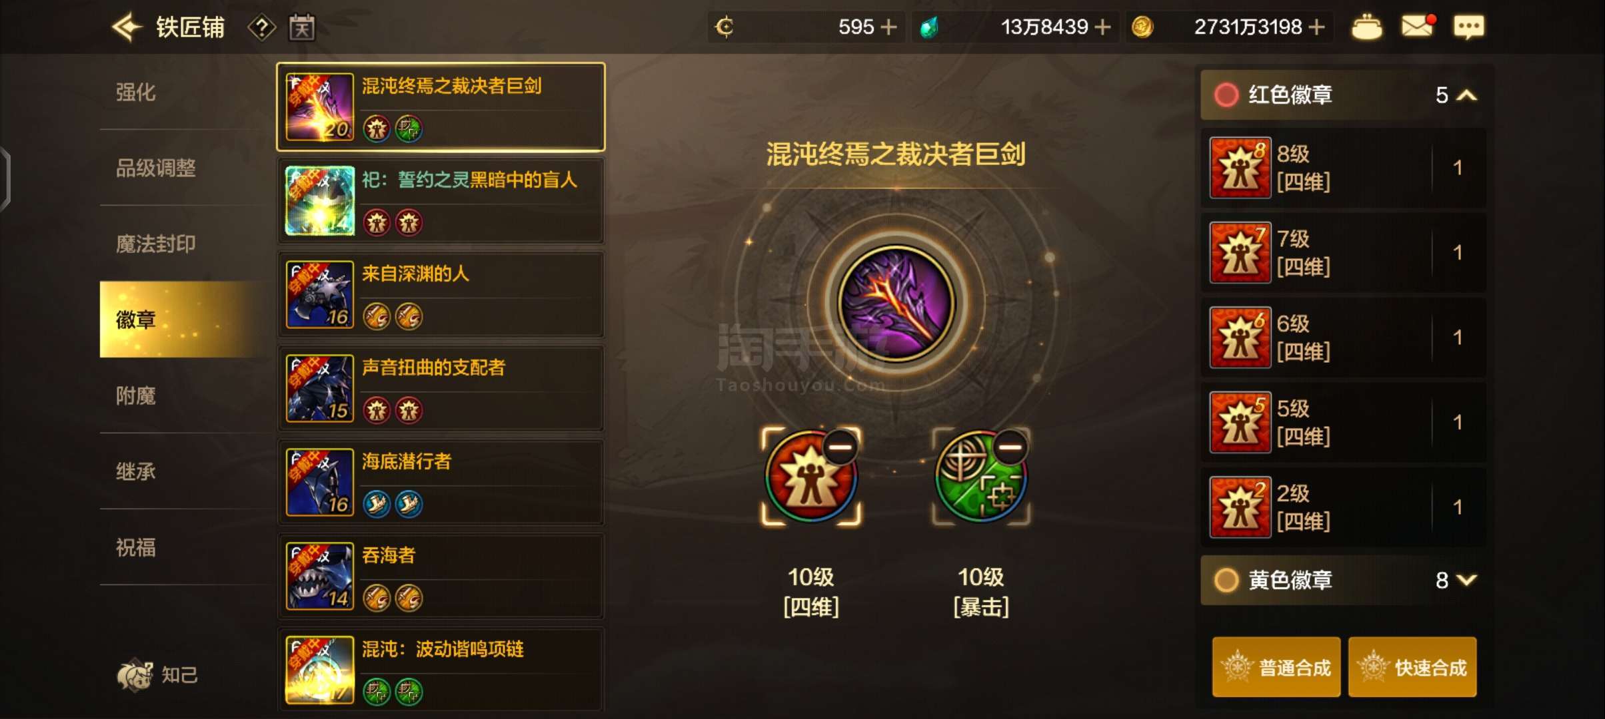Select the 8级 四维 red emblem icon

tap(1240, 168)
